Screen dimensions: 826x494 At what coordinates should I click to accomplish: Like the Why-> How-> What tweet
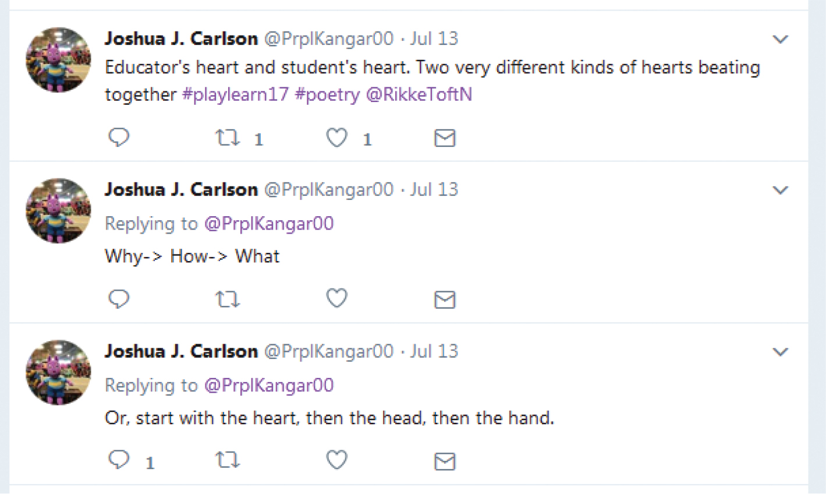[336, 299]
